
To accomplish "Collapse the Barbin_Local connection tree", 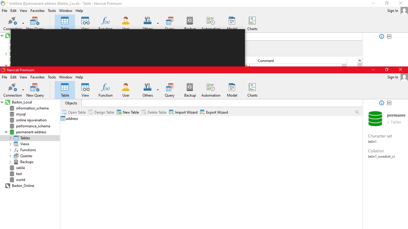I will point(2,102).
